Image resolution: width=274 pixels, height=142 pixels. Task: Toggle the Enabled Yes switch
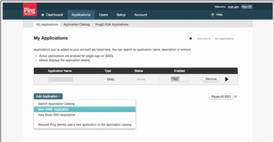(x=179, y=79)
